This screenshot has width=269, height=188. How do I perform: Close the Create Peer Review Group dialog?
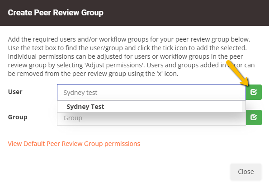pos(246,172)
